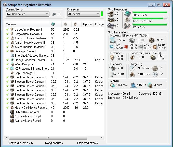Select the second Large Armor Repairer II row
173x147 pixels.
click(54, 34)
